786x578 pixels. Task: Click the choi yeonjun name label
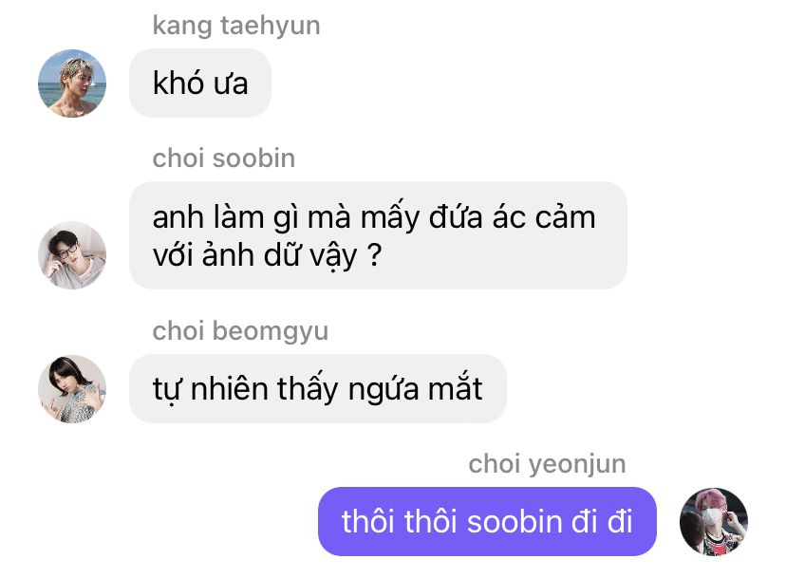click(x=547, y=464)
